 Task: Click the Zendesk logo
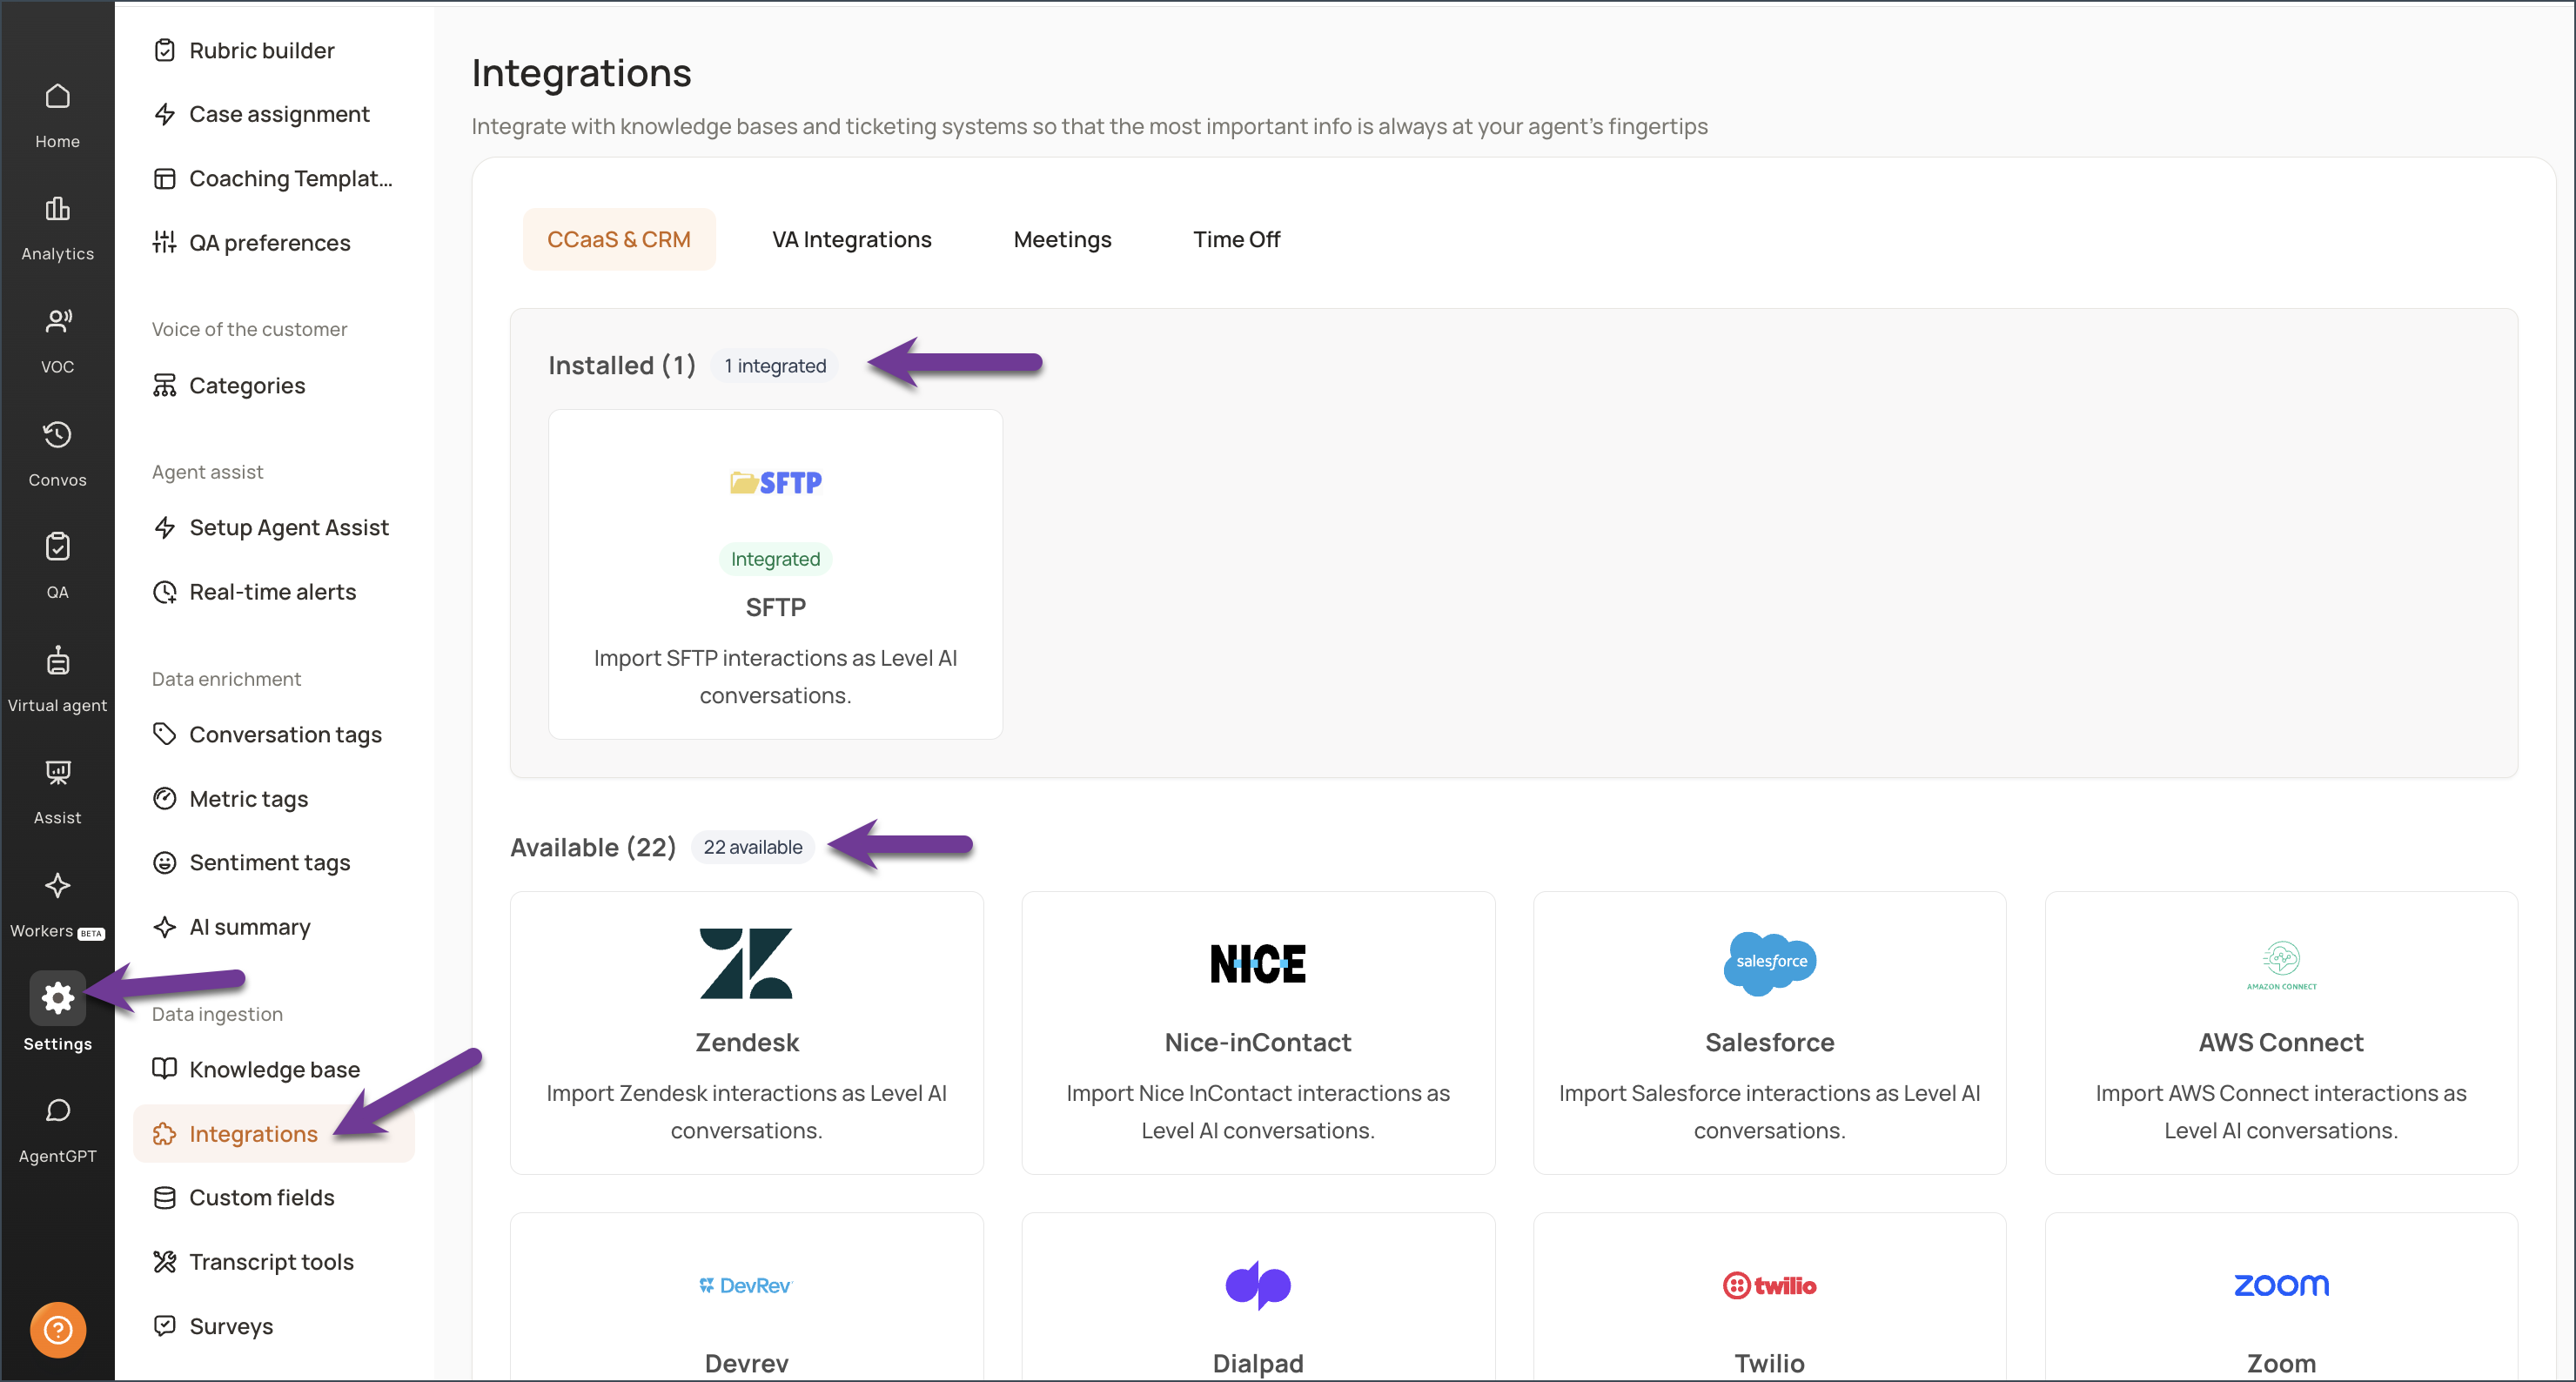746,964
